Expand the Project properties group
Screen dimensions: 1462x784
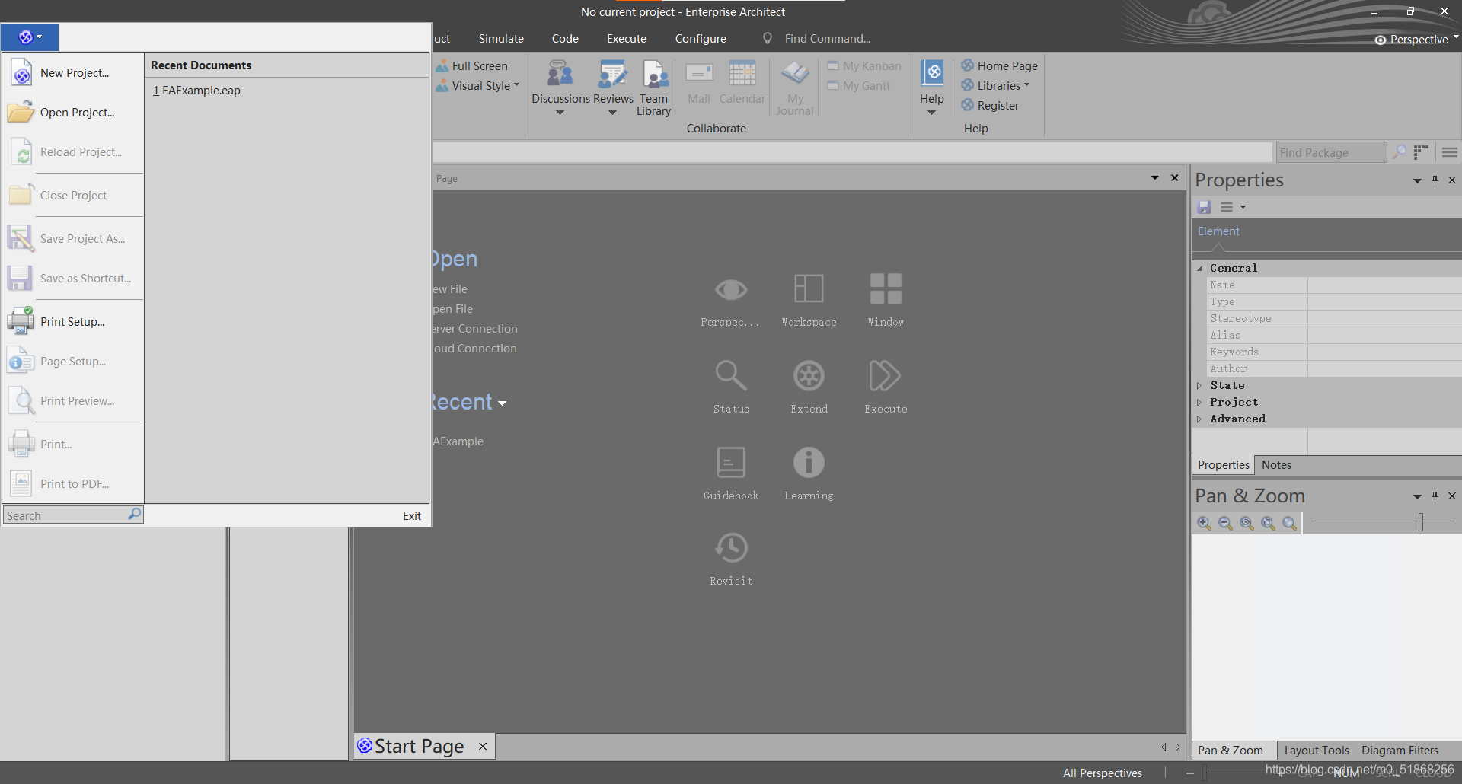tap(1199, 403)
